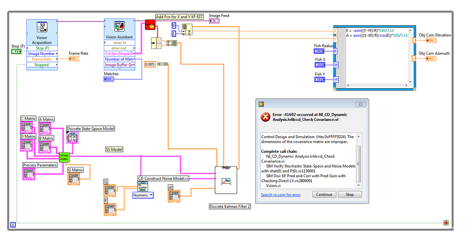Select the D Matrix array control

pyautogui.click(x=27, y=146)
